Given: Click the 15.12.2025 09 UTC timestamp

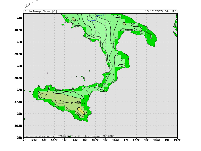Looking at the screenshot, I should click(x=161, y=11).
